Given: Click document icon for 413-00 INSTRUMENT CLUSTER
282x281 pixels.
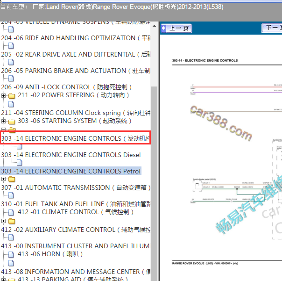Looking at the screenshot, I should coord(11,238).
